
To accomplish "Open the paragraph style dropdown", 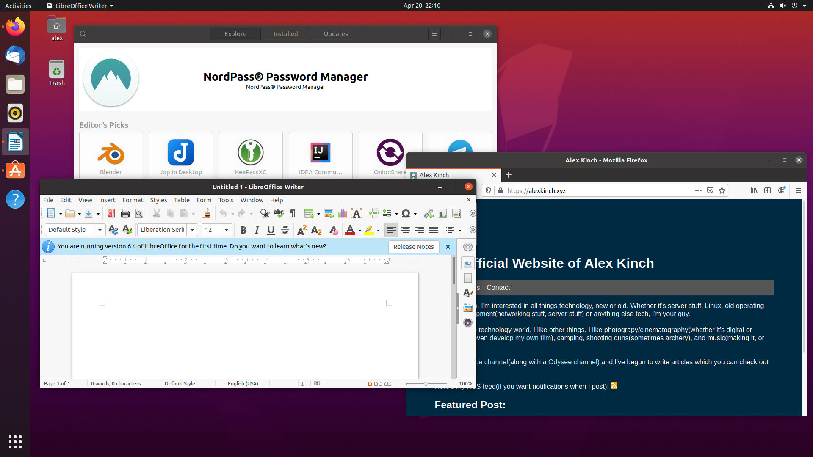I will coord(100,230).
